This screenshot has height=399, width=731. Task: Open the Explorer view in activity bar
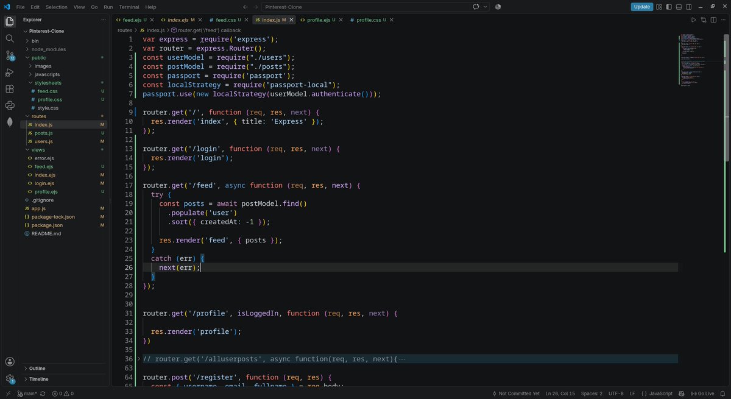10,22
